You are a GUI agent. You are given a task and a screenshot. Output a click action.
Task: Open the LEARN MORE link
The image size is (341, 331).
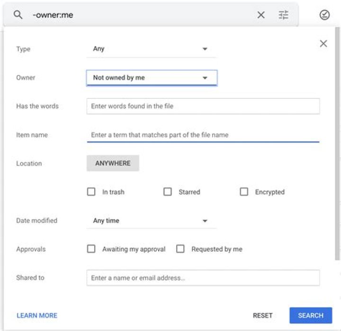click(37, 315)
